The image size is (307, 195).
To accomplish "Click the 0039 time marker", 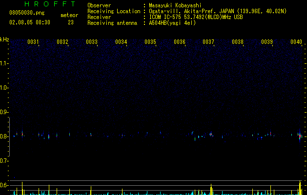I will pyautogui.click(x=267, y=42).
